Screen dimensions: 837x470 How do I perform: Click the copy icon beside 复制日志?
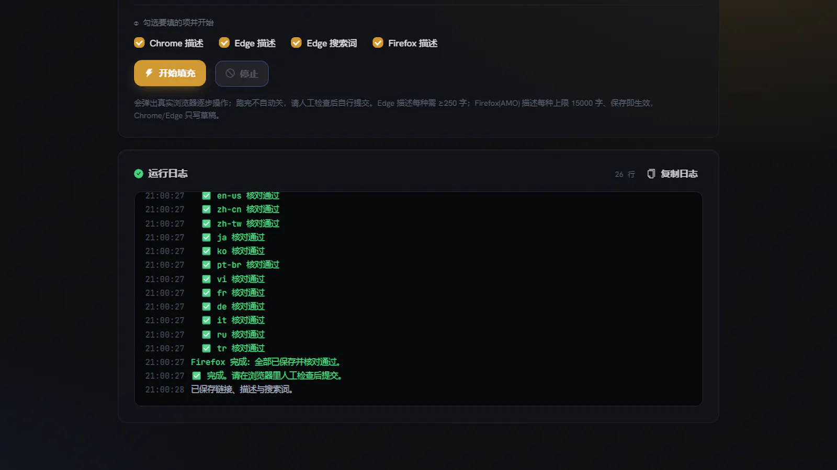click(x=651, y=174)
